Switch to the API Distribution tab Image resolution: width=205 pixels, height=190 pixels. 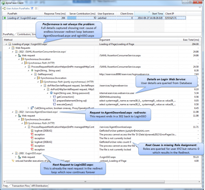40,186
